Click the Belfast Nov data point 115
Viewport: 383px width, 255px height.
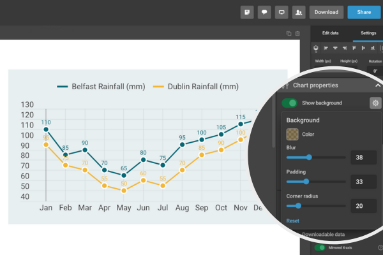[x=241, y=124]
